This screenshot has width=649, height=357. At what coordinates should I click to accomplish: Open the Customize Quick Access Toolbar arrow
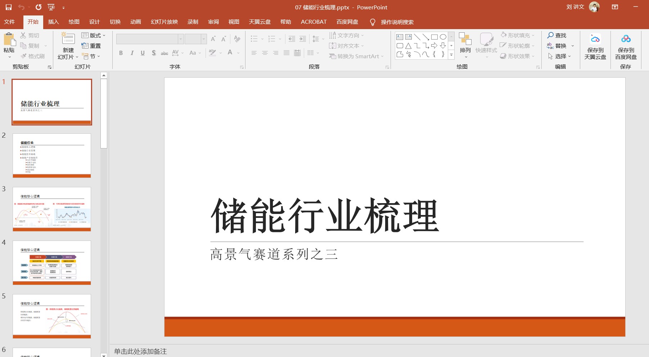pyautogui.click(x=63, y=8)
